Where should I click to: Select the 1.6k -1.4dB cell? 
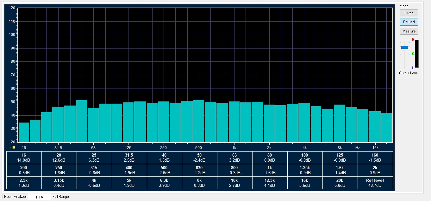point(340,170)
